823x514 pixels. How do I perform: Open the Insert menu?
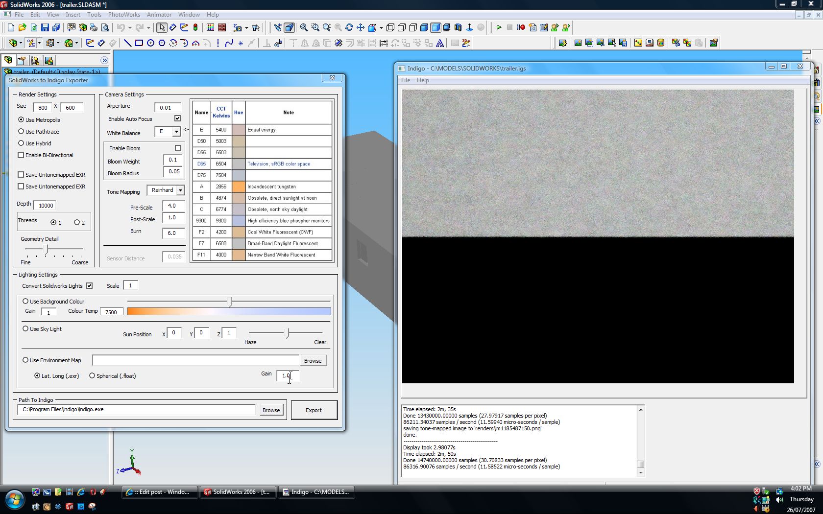pos(73,15)
